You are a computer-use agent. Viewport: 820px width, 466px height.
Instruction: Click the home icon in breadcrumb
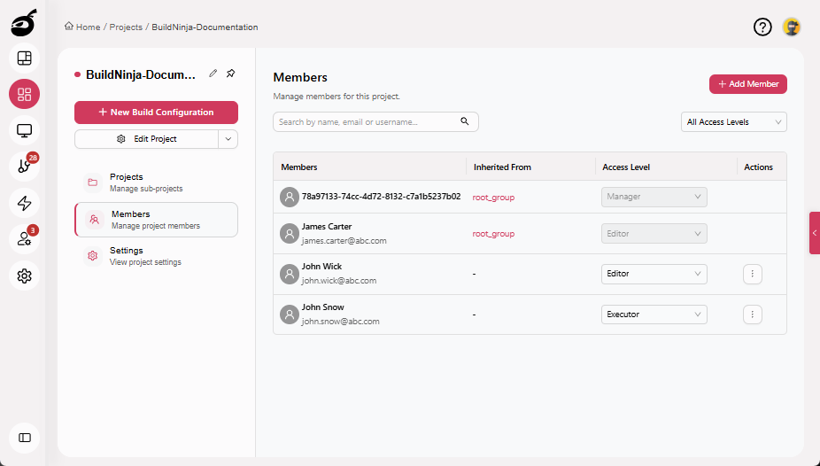pyautogui.click(x=68, y=27)
